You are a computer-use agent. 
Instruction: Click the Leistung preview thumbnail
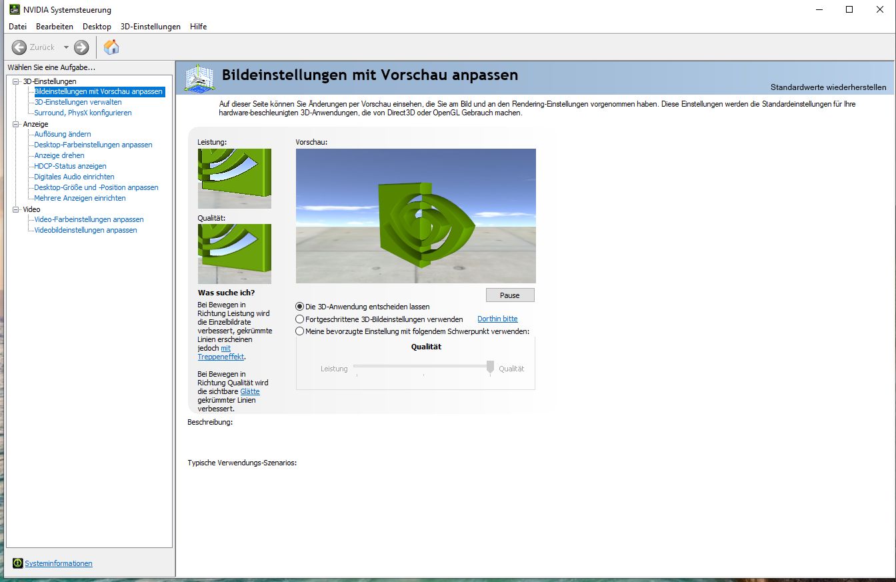(235, 179)
